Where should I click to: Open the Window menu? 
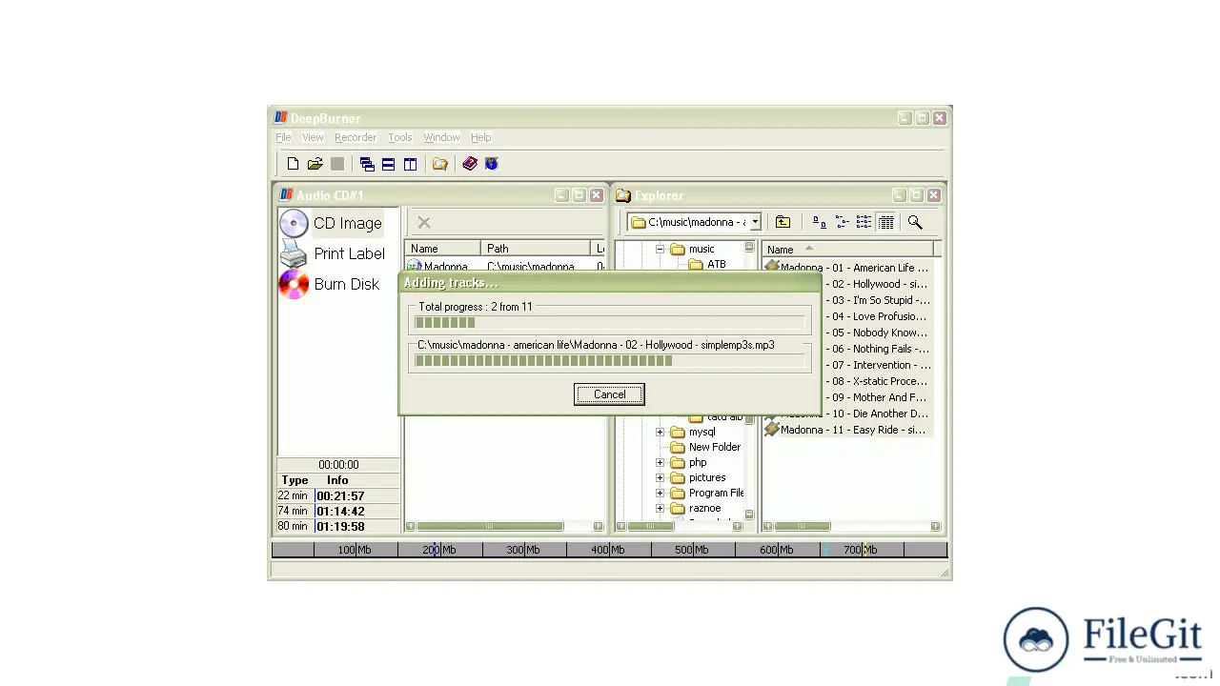(441, 137)
